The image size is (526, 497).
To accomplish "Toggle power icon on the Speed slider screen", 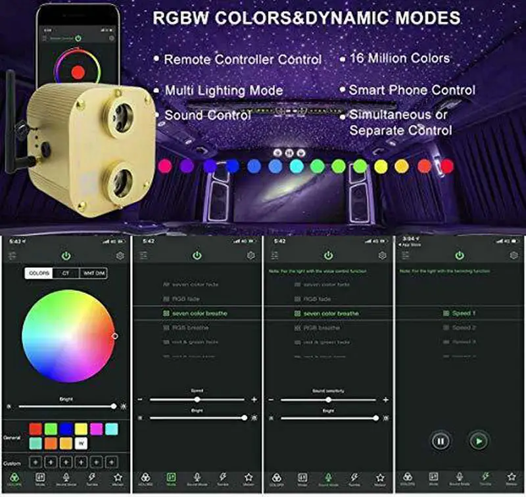I will [197, 255].
